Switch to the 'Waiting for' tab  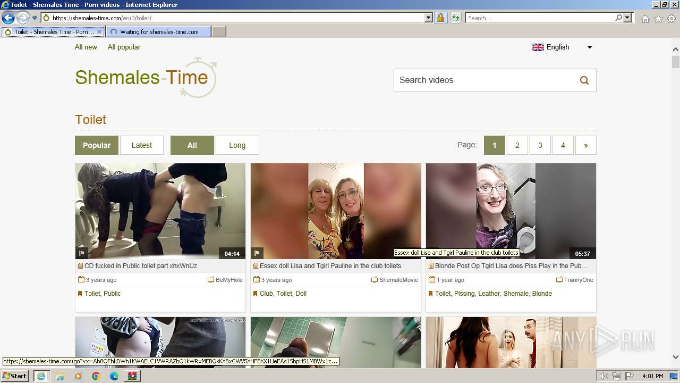pos(158,32)
